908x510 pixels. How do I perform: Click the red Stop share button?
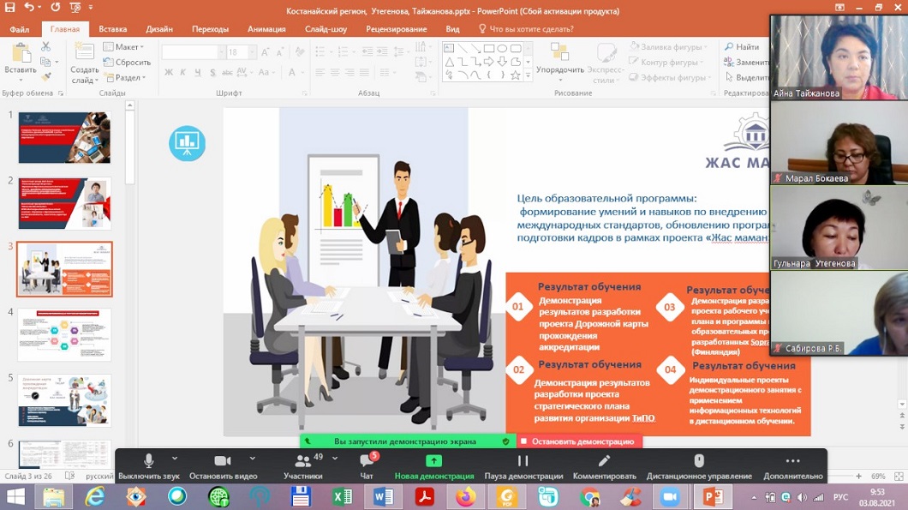(576, 441)
